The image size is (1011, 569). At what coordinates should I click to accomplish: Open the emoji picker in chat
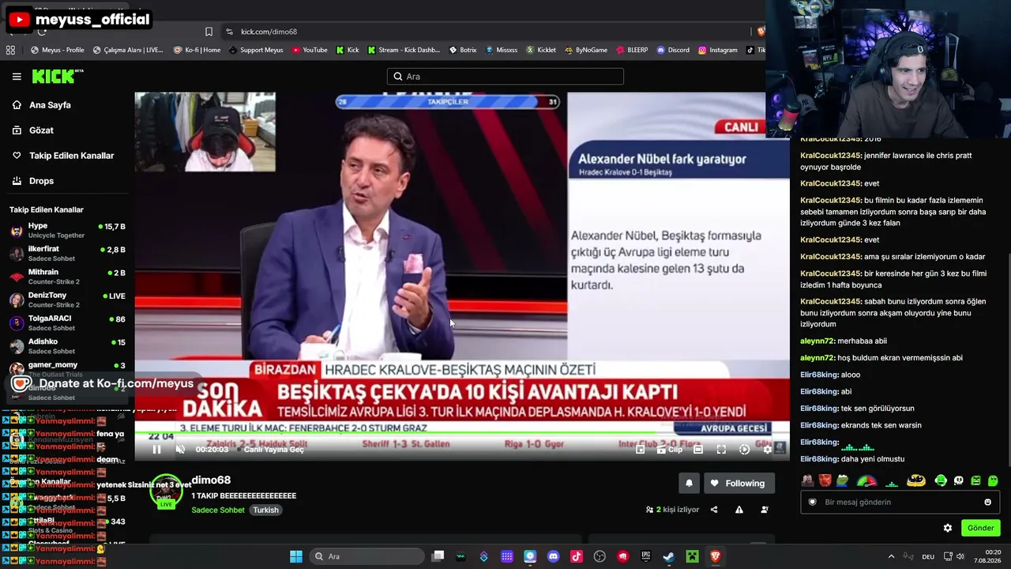(x=987, y=502)
